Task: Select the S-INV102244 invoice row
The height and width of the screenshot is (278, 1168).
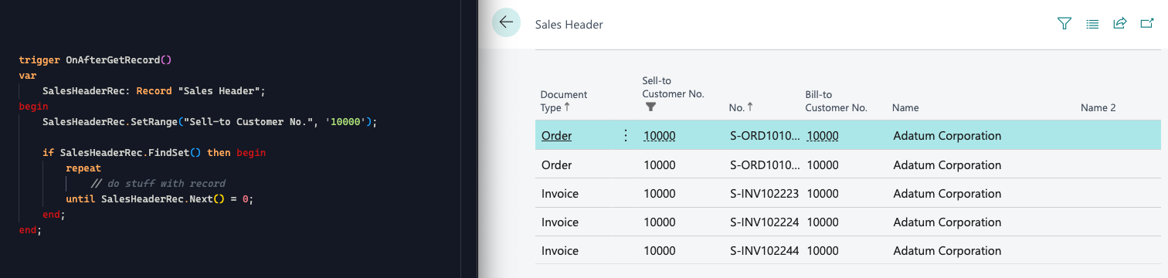Action: 847,251
